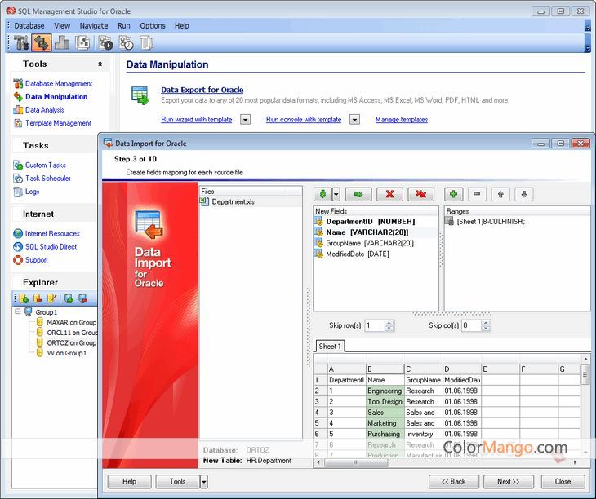Select ModifiedDate [DATE] field

(358, 254)
